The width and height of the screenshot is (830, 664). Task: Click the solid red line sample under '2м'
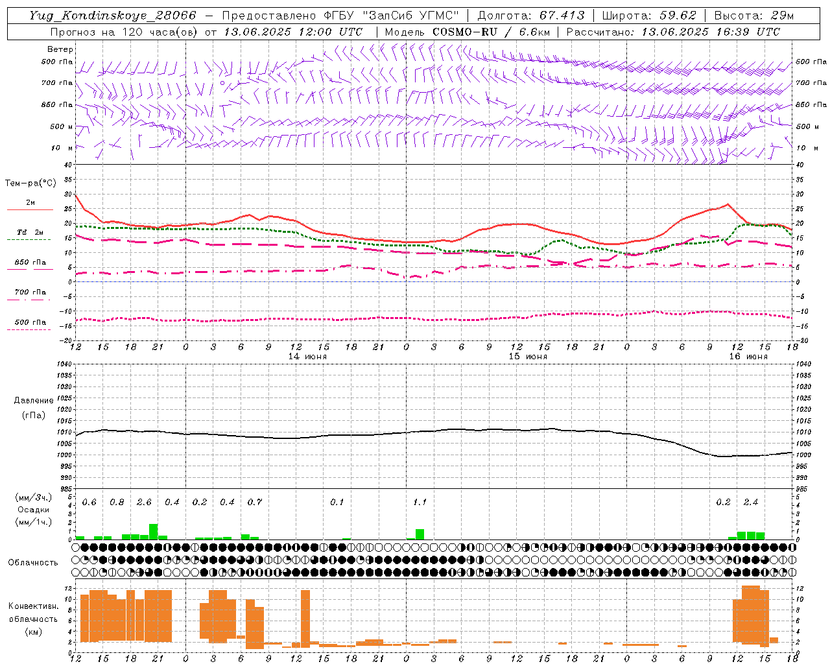point(30,209)
